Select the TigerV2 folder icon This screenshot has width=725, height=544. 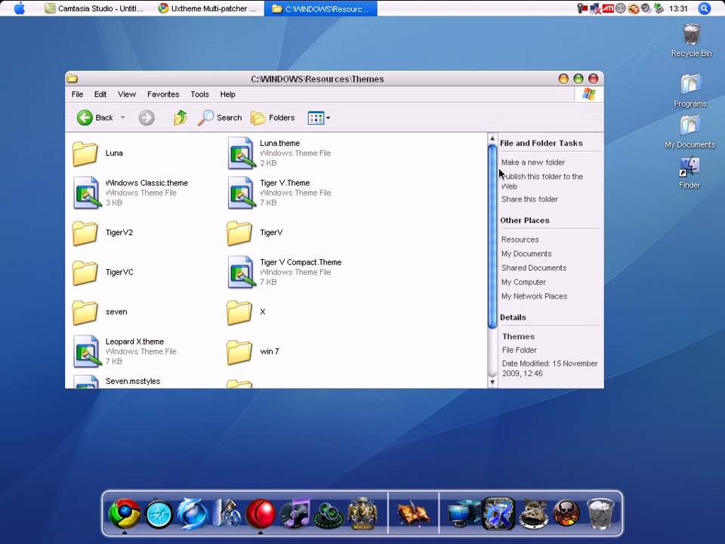click(x=85, y=233)
